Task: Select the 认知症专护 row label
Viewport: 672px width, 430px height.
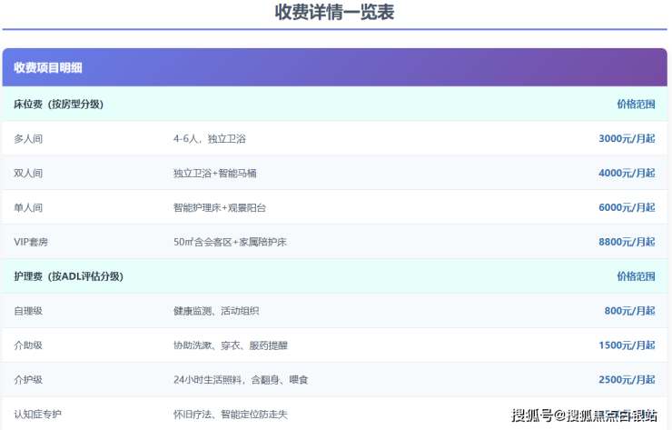Action: [x=37, y=415]
